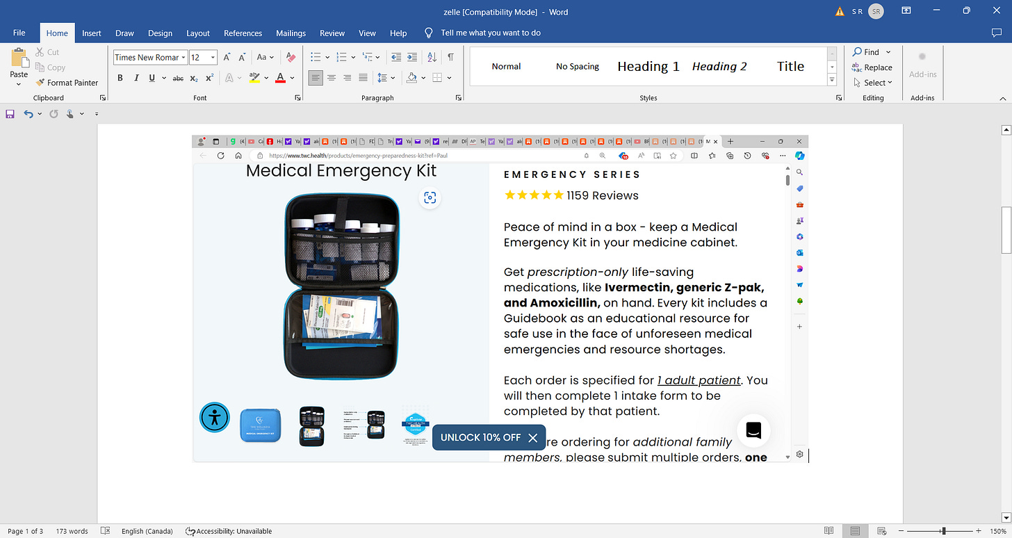1012x538 pixels.
Task: Open the Paste options arrow
Action: tap(19, 84)
